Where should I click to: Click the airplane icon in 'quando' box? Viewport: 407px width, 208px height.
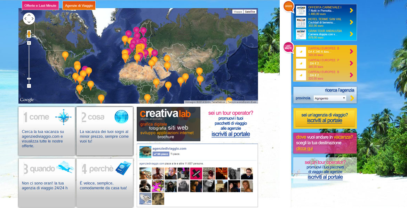[65, 167]
